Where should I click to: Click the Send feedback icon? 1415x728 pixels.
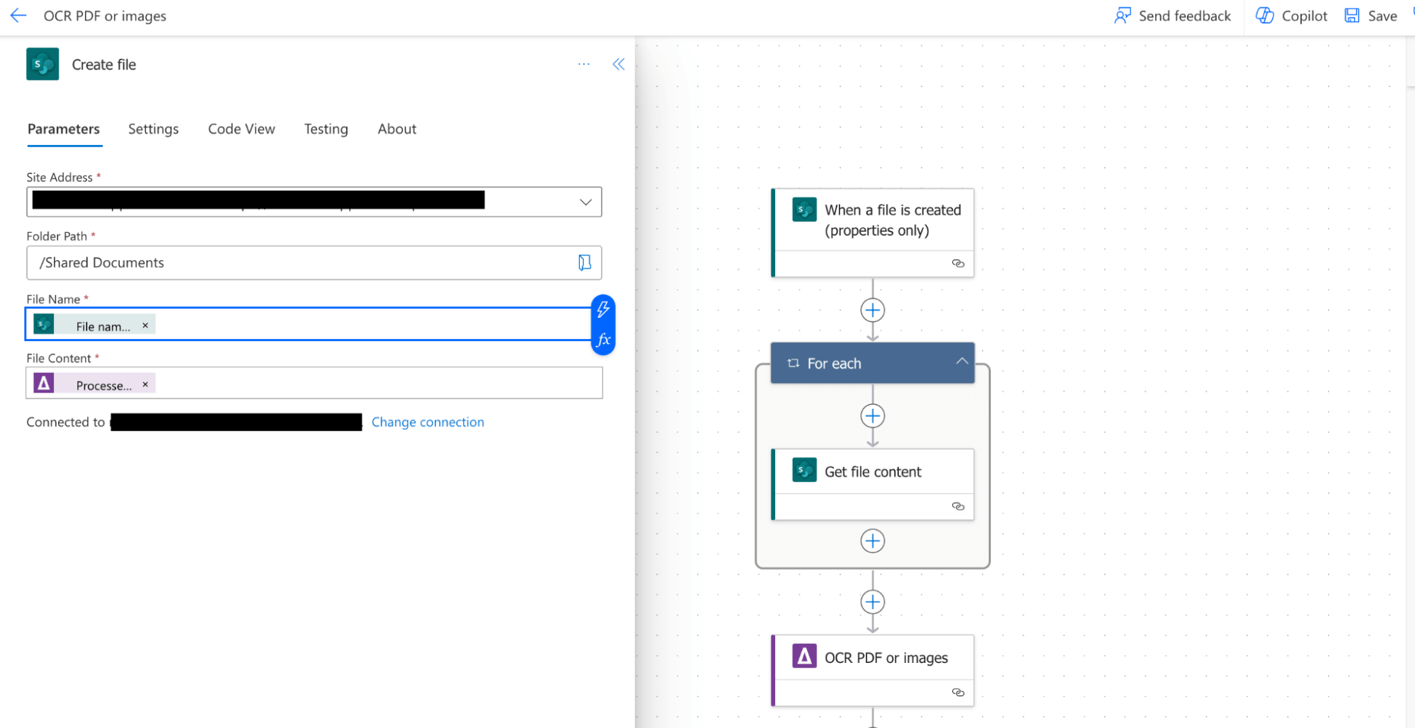1123,15
